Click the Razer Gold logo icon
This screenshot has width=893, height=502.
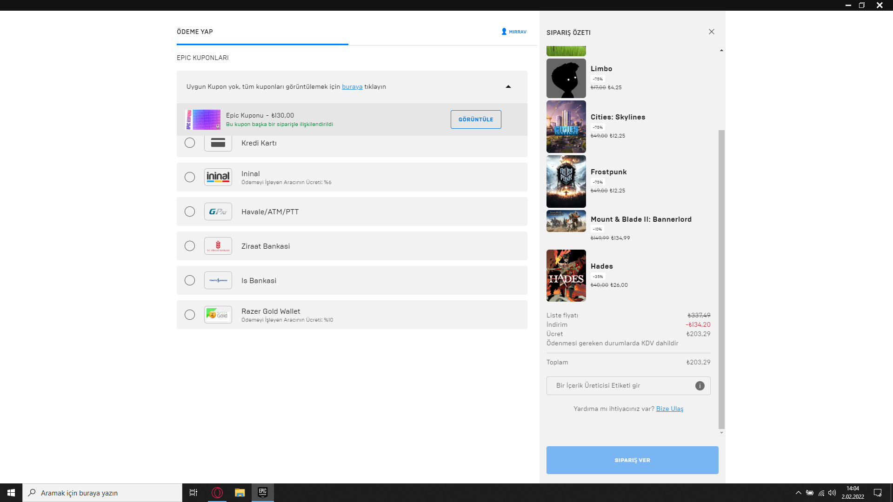(x=218, y=315)
